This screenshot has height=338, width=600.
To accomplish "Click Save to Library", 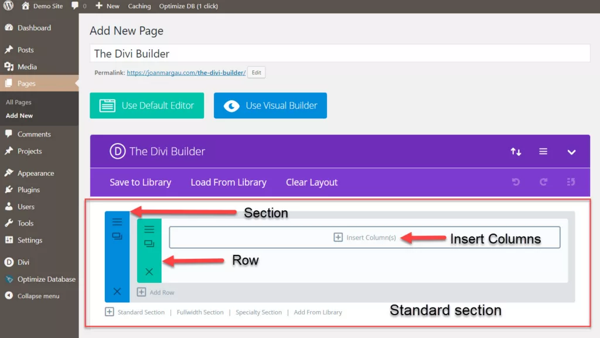I will pos(141,182).
